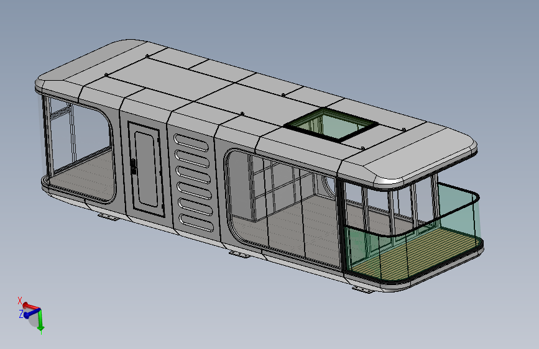539x349 pixels.
Task: Click the blue Z axis of the triad
Action: coord(31,313)
